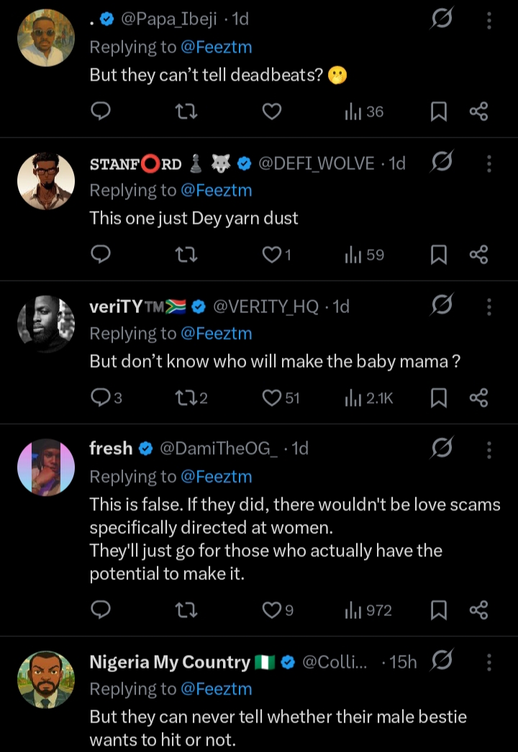This screenshot has height=752, width=518.
Task: Open three-dot menu on VERITY_HQ's reply
Action: coord(489,307)
